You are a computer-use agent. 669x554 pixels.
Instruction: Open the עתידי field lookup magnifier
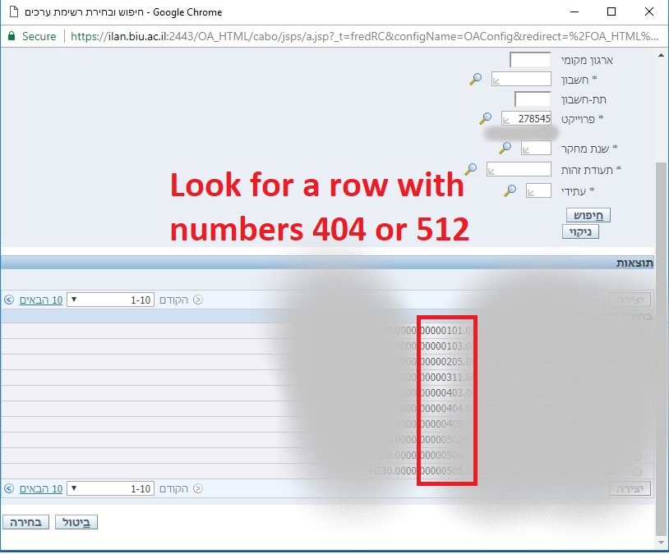510,190
